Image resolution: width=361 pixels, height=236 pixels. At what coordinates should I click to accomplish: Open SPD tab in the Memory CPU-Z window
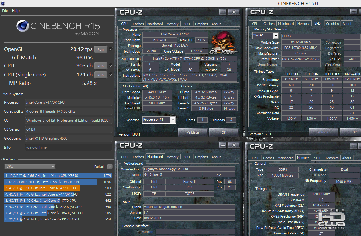(317, 158)
